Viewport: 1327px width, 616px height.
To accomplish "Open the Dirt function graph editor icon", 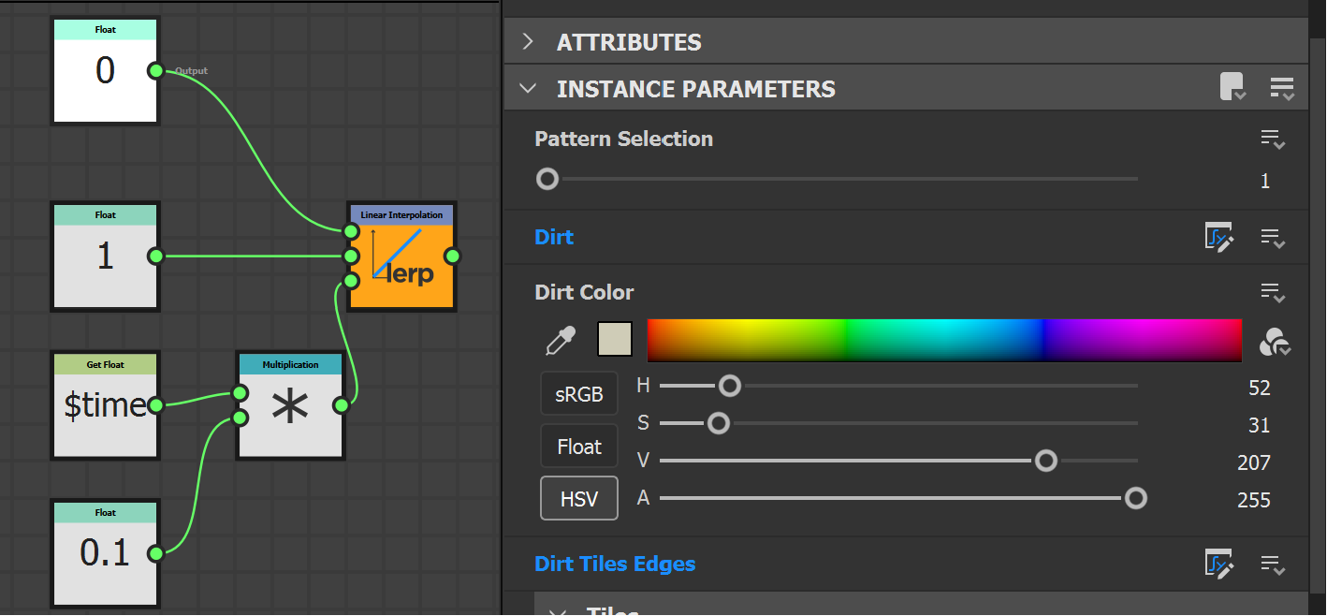I will coord(1219,238).
